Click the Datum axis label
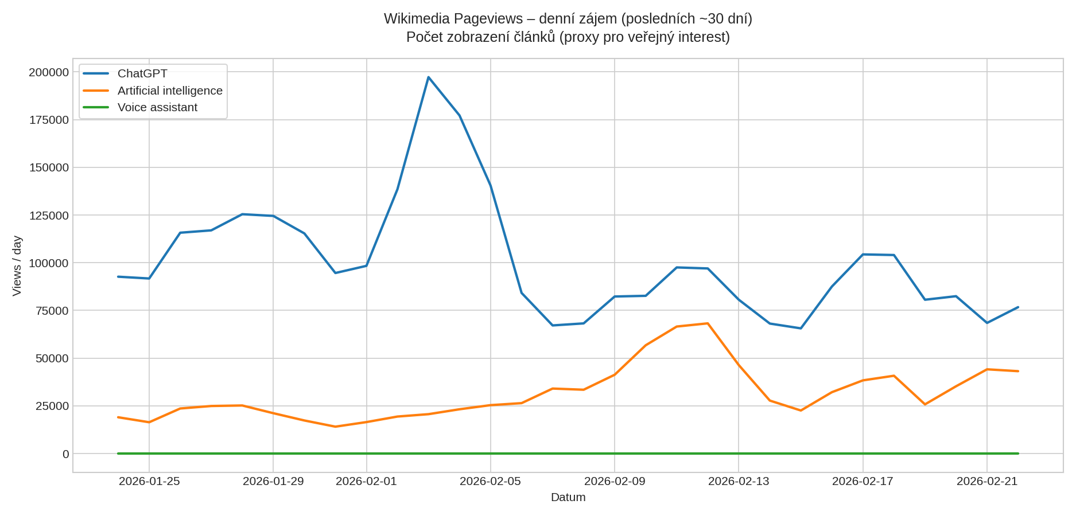The image size is (1076, 516). click(x=568, y=498)
